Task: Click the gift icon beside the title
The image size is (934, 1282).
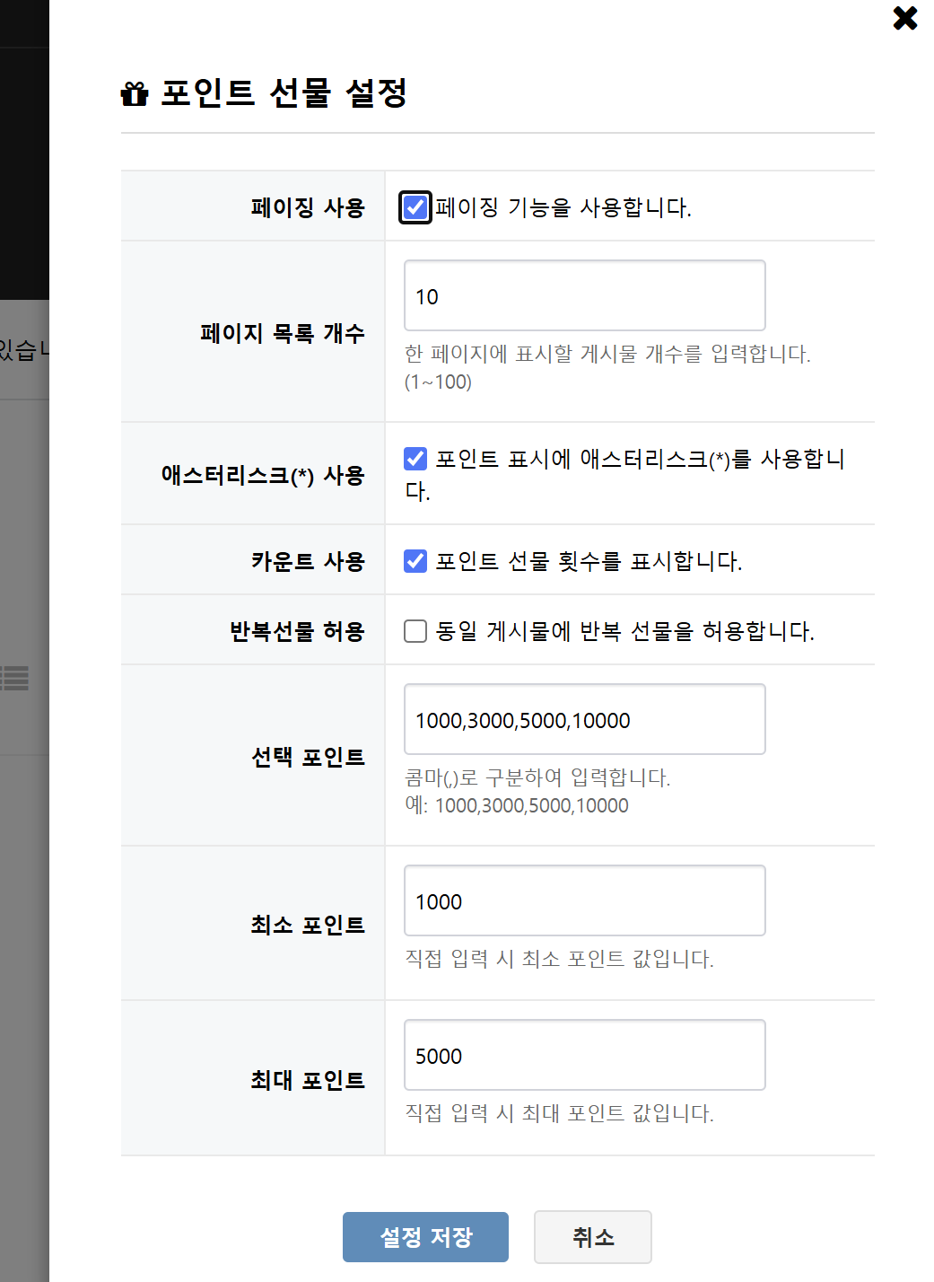Action: tap(135, 93)
